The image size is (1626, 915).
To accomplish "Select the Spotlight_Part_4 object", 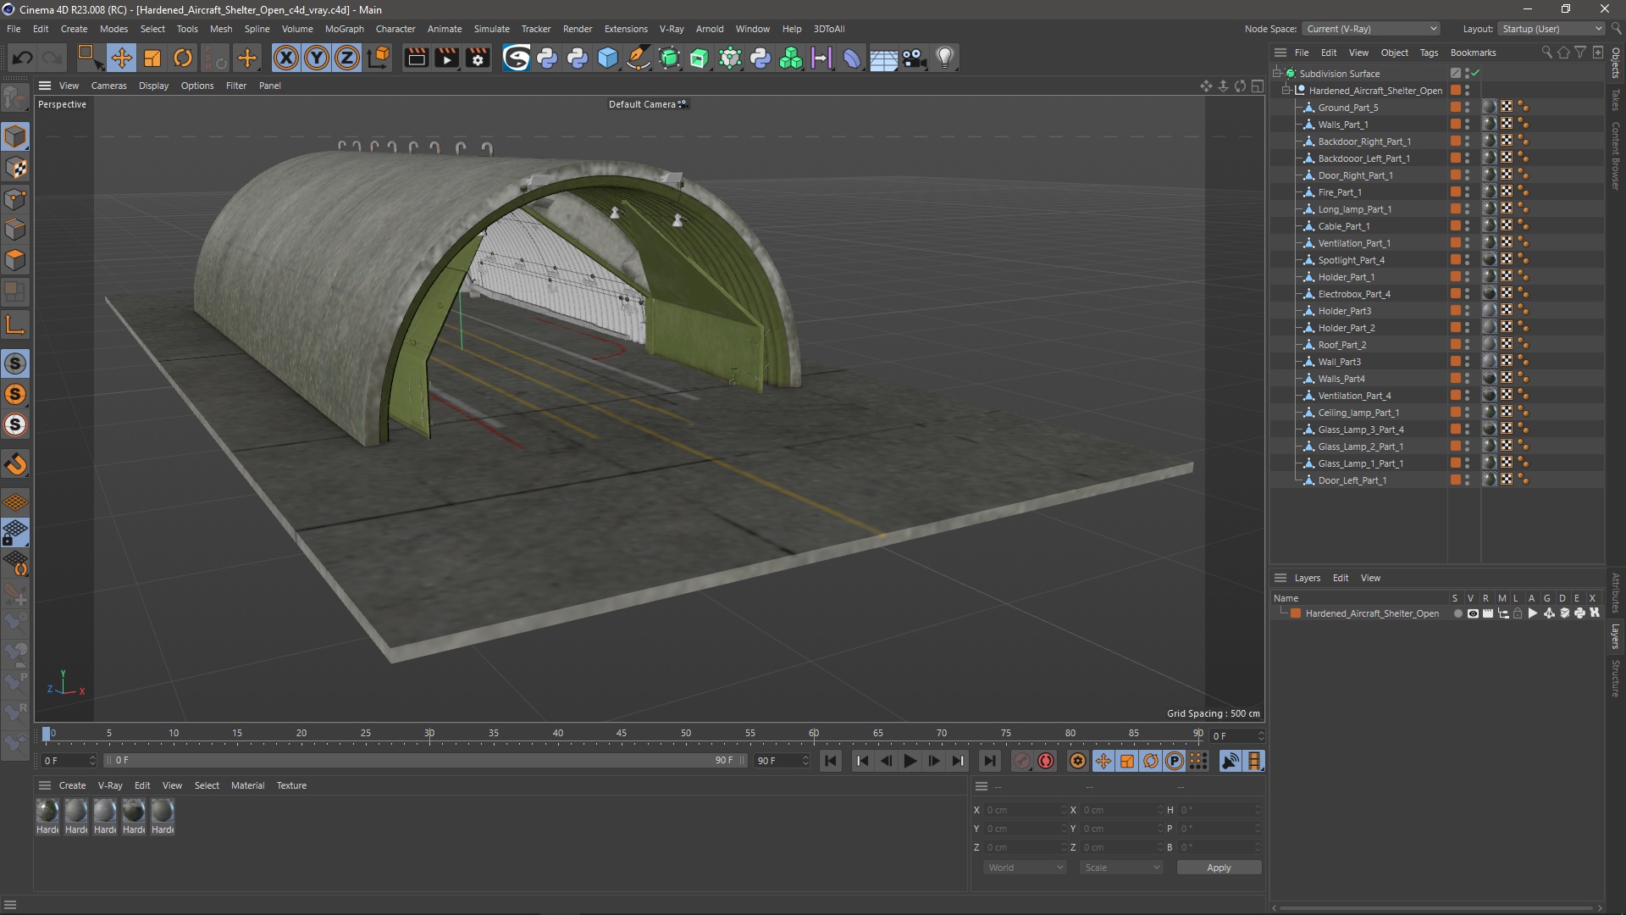I will pyautogui.click(x=1351, y=260).
